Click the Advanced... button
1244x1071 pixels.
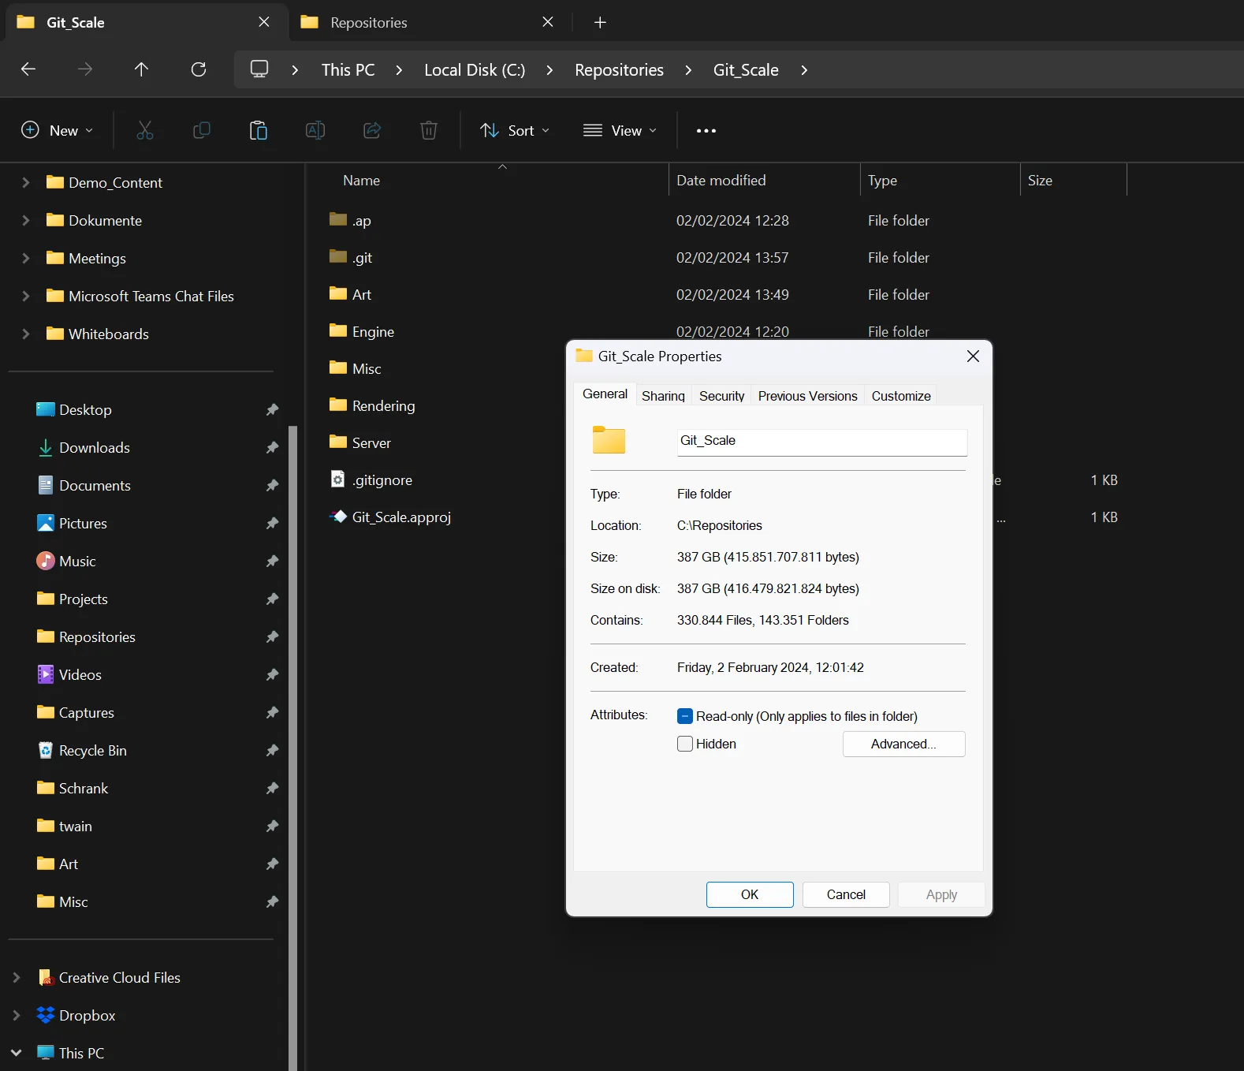coord(903,744)
